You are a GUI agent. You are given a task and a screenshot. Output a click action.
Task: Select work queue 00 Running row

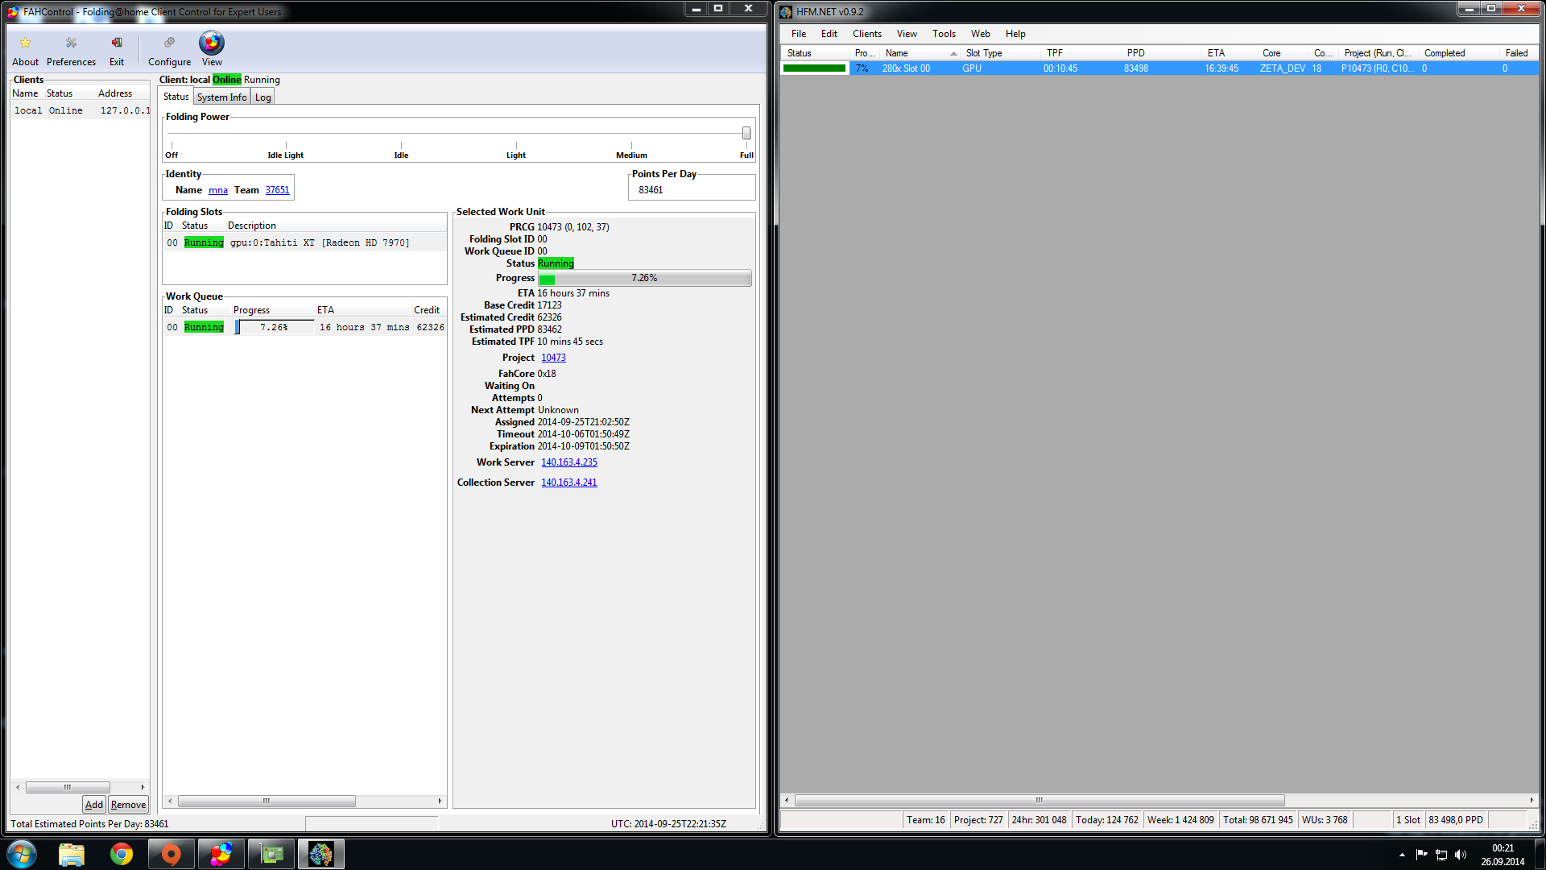tap(304, 327)
